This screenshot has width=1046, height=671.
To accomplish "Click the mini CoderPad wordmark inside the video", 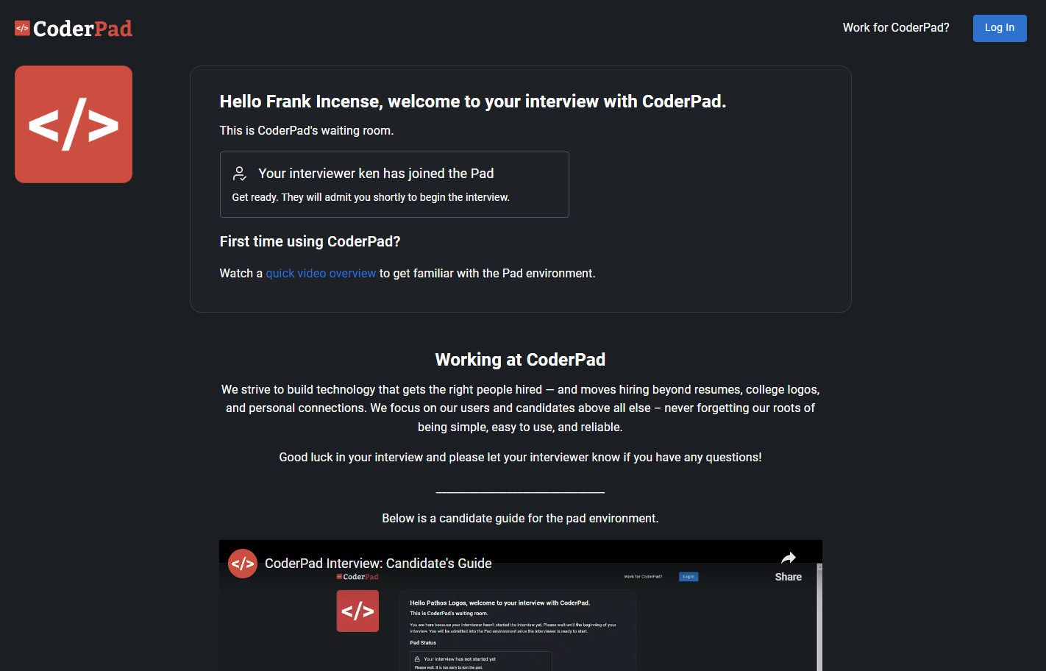I will (x=358, y=576).
